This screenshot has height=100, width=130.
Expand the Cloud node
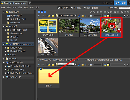pos(6,55)
